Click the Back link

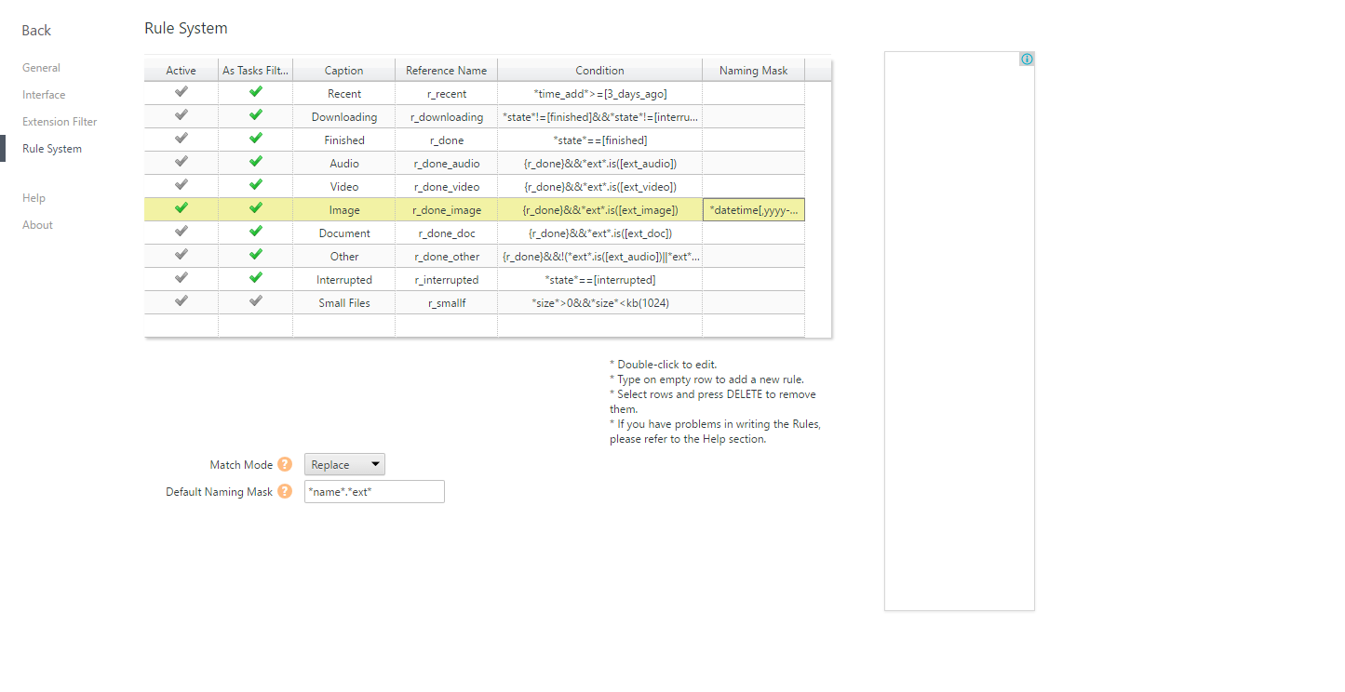coord(36,31)
